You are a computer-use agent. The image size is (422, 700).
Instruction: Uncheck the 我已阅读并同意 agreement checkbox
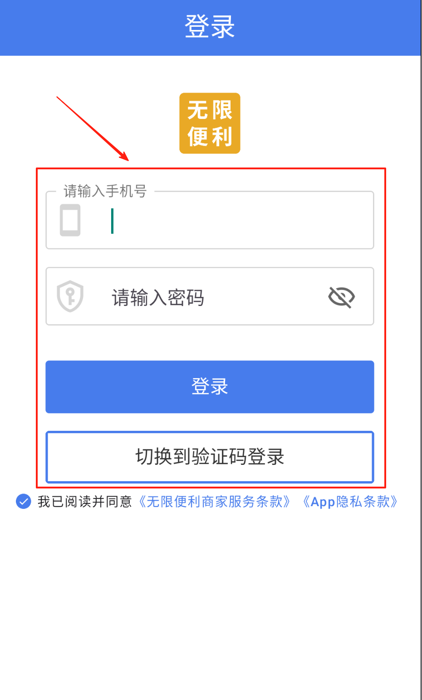[x=23, y=502]
